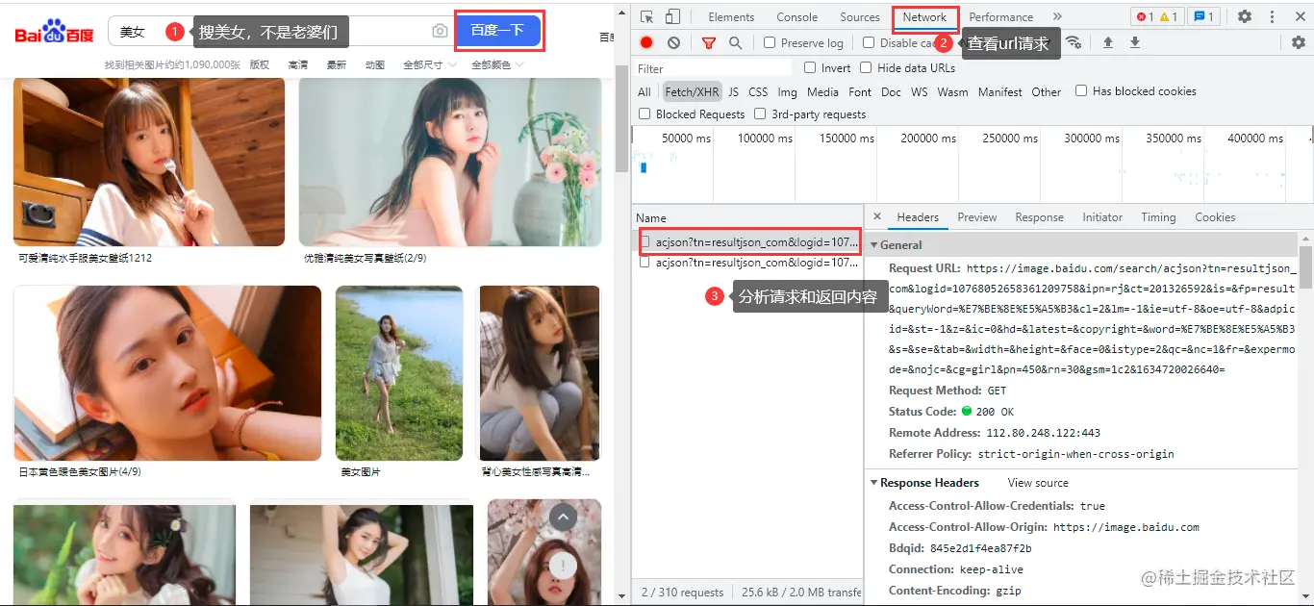Toggle the red filter funnel icon
This screenshot has height=606, width=1314.
(709, 42)
